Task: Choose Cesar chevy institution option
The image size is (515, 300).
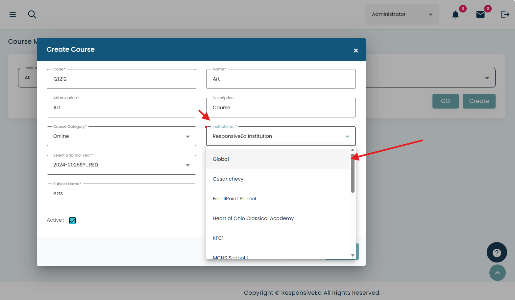Action: pyautogui.click(x=228, y=179)
